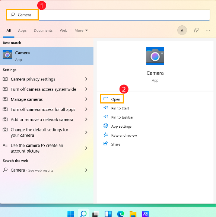The image size is (216, 217).
Task: Expand arrow for Turn off camera access systemwide
Action: (86, 89)
